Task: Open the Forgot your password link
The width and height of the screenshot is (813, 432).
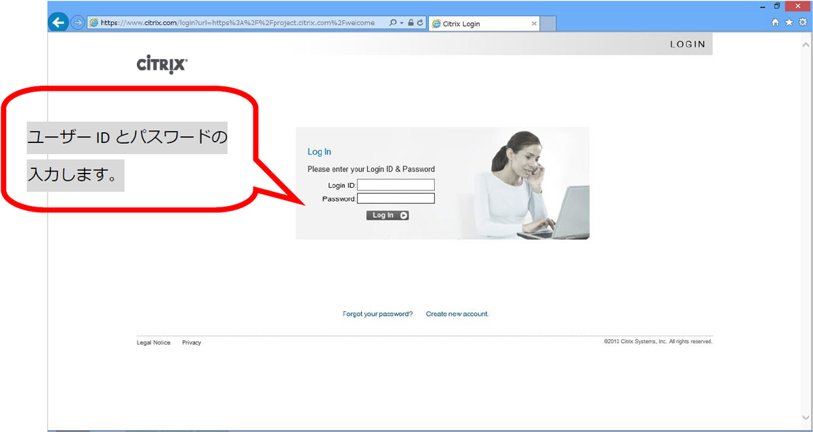Action: 377,314
